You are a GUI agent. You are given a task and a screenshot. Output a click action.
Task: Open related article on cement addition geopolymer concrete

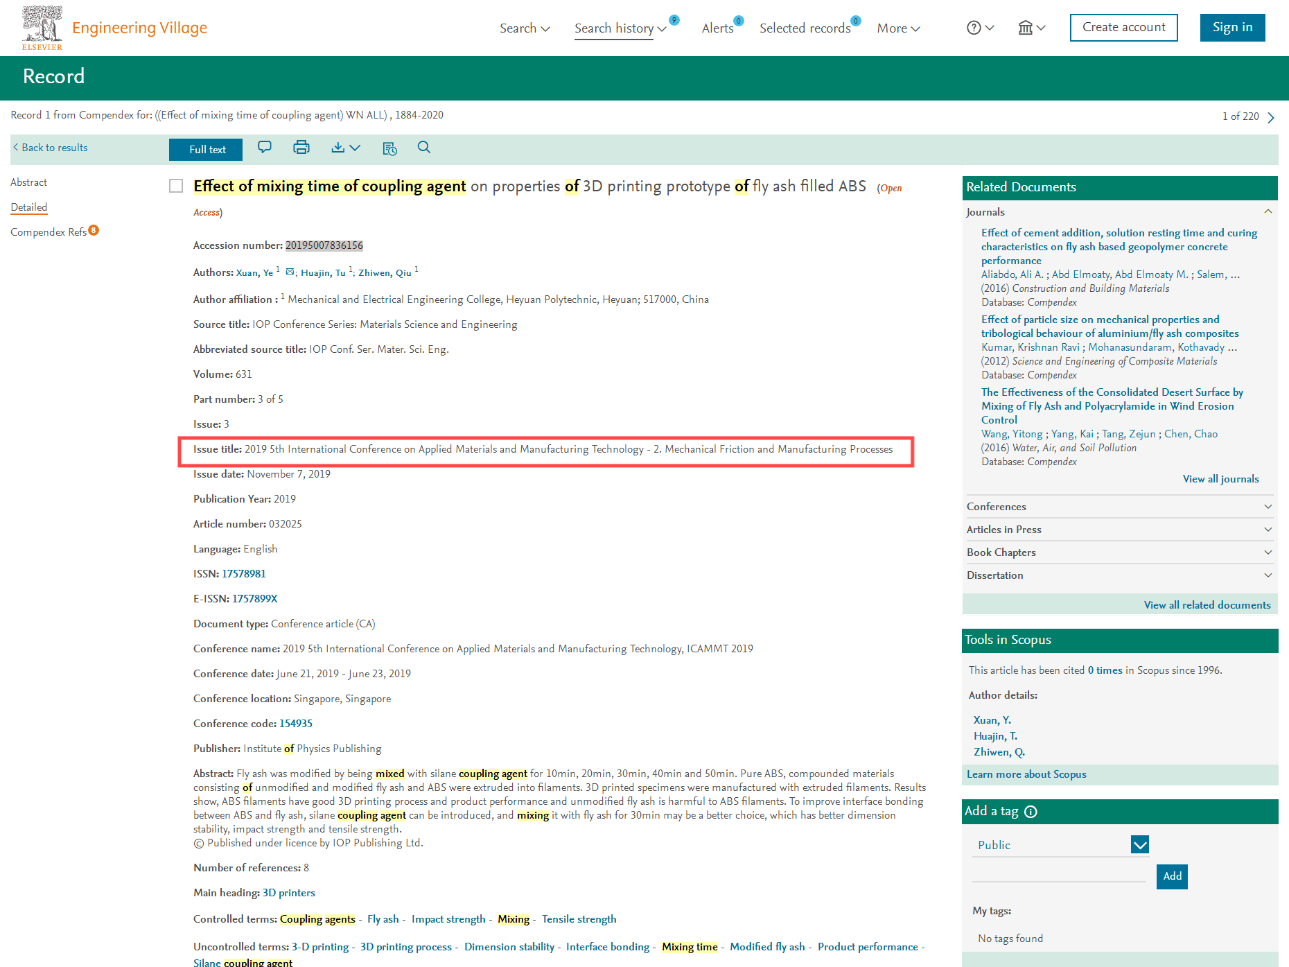pos(1119,247)
